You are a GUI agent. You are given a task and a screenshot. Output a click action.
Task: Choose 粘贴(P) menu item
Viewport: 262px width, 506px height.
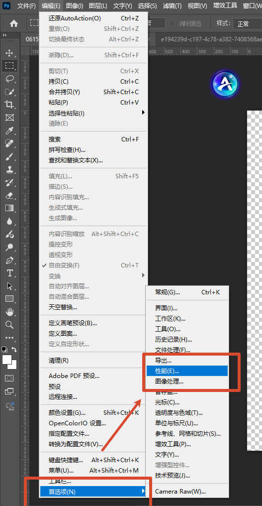coord(93,103)
